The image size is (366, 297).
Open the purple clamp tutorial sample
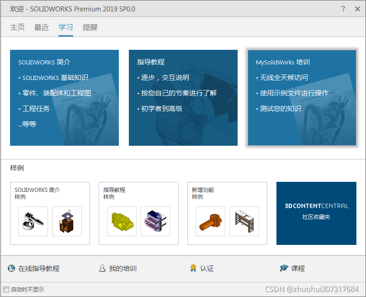(x=155, y=221)
